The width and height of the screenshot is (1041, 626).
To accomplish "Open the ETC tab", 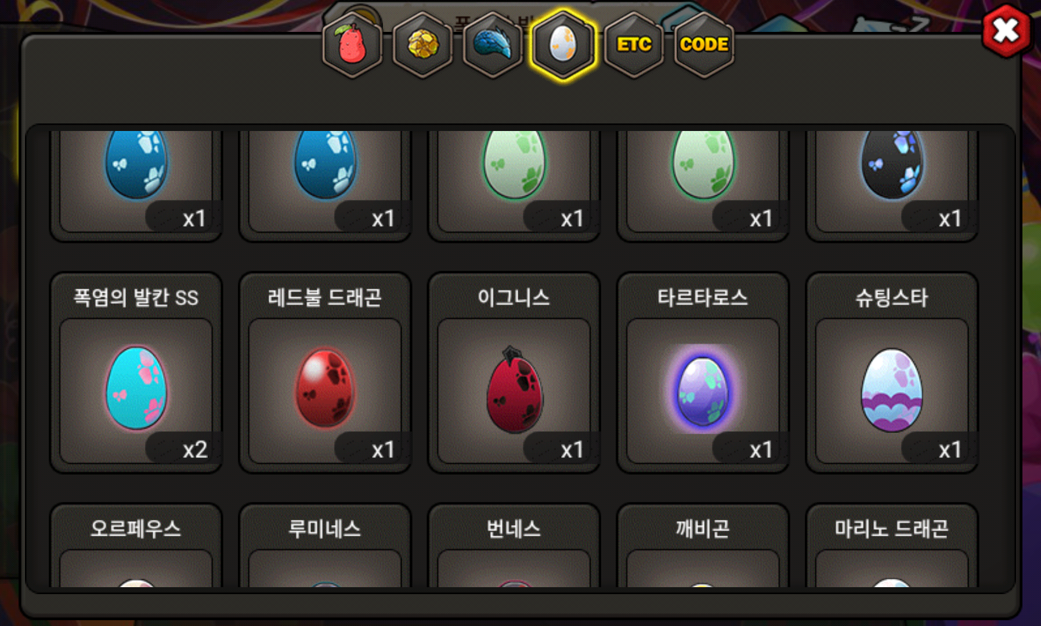I will (x=634, y=45).
